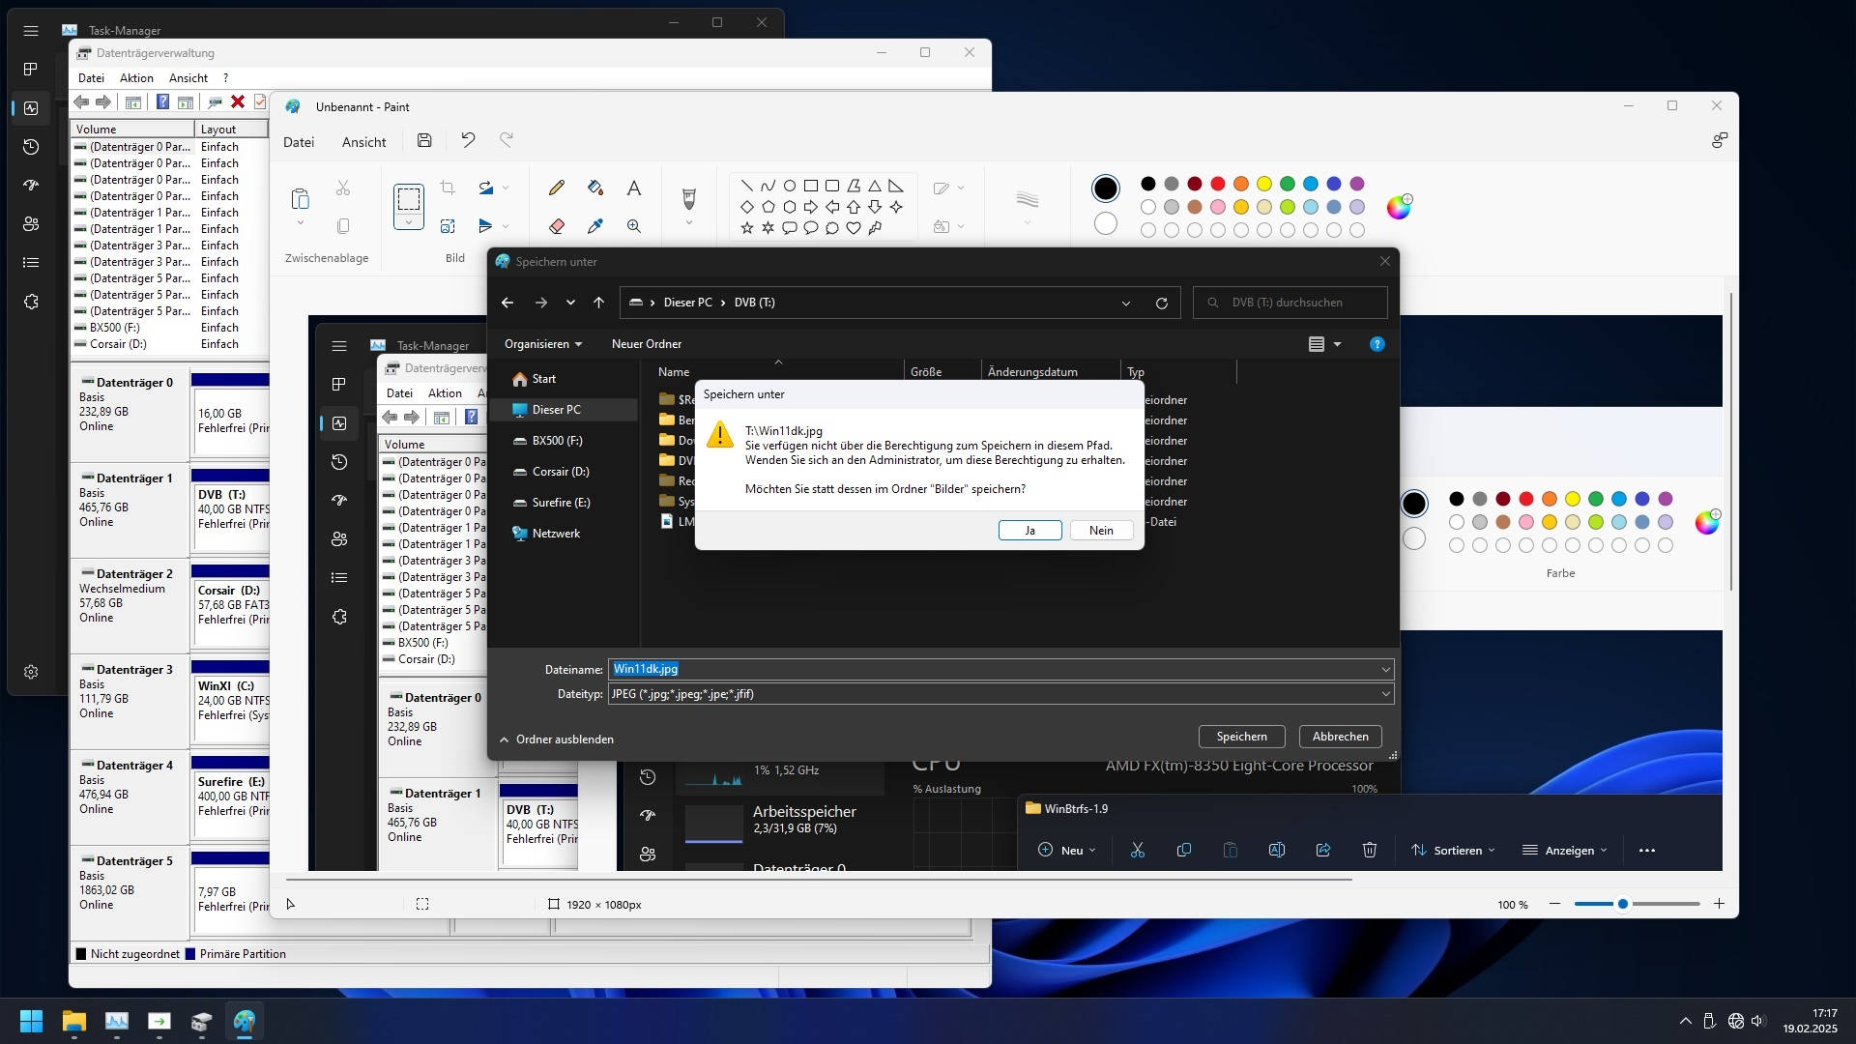
Task: Open address bar path history dropdown
Action: click(1125, 303)
